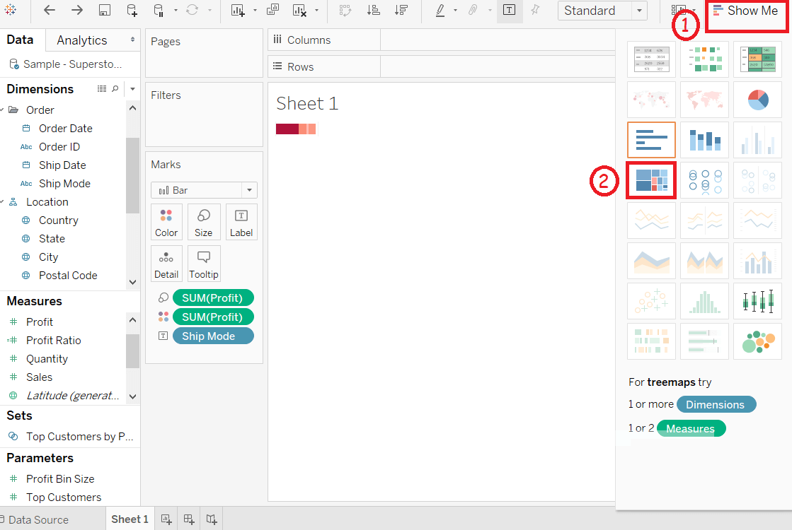Click the Save icon in toolbar
792x530 pixels.
point(105,10)
